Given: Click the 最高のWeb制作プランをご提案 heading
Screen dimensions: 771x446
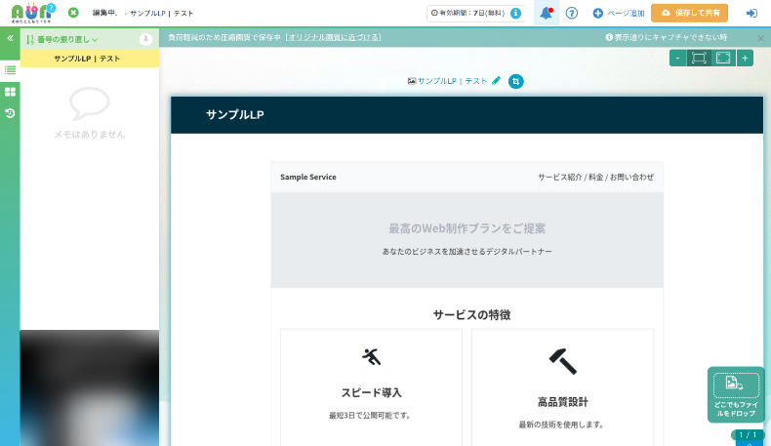Looking at the screenshot, I should [x=467, y=228].
